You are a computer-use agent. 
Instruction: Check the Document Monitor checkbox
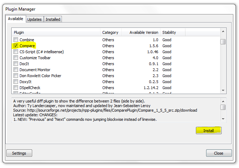click(16, 70)
